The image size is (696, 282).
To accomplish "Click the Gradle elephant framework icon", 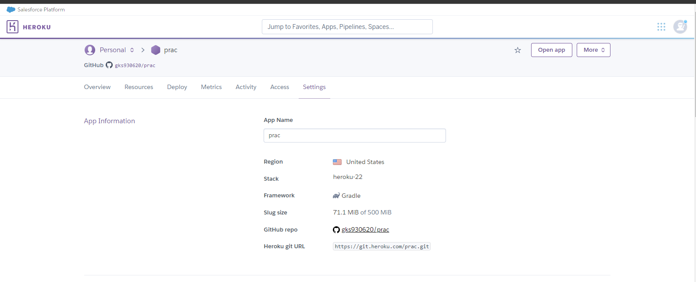I will coord(336,196).
